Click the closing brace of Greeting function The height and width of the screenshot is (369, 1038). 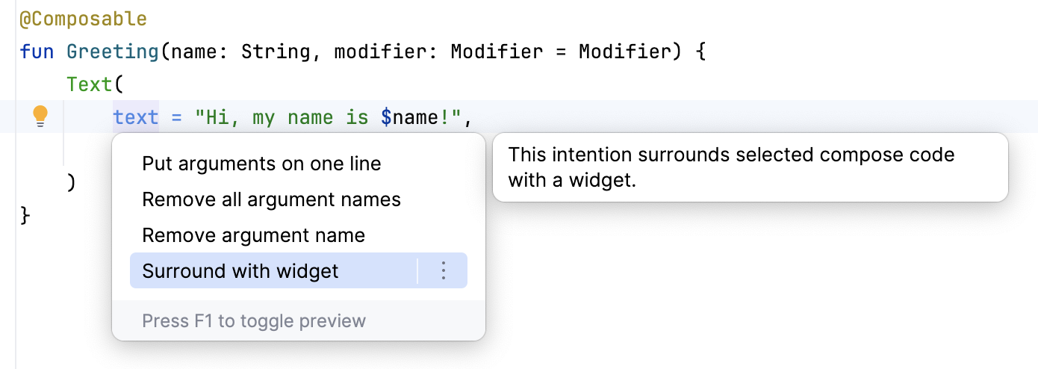25,215
